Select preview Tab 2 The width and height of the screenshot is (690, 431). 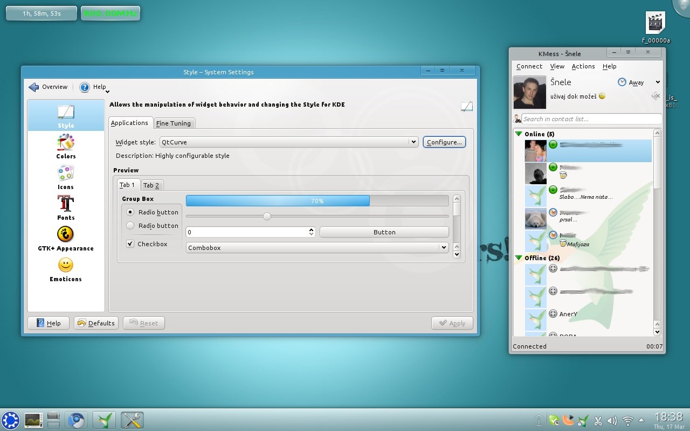click(x=151, y=185)
